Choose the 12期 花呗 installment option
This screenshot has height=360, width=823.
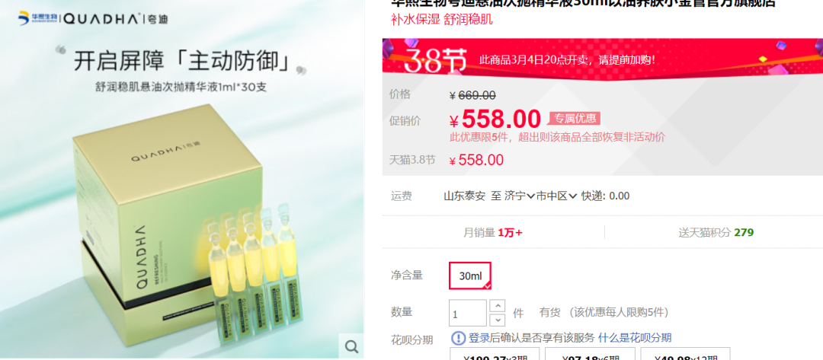(686, 354)
